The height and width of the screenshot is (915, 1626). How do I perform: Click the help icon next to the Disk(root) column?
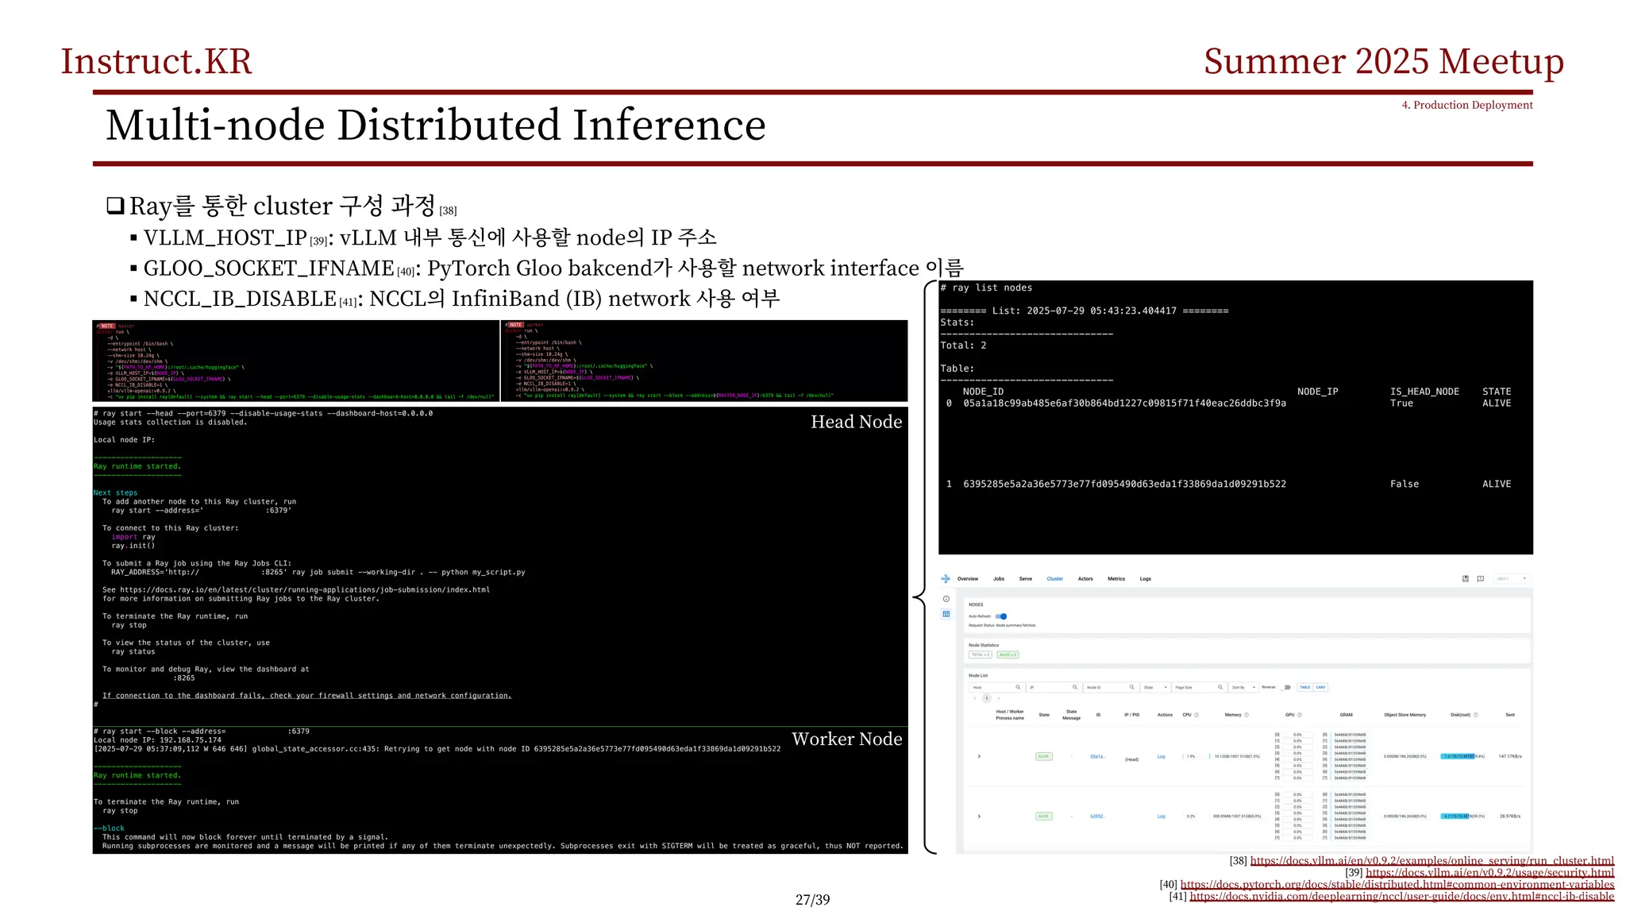[x=1476, y=715]
